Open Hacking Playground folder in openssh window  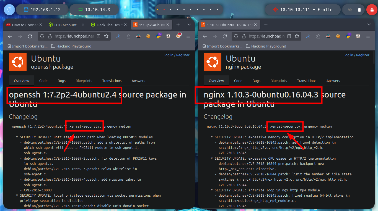[x=71, y=46]
